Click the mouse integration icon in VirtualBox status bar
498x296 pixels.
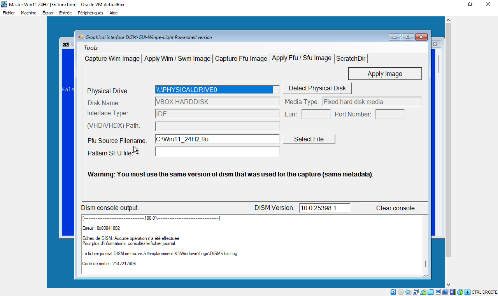(460, 292)
